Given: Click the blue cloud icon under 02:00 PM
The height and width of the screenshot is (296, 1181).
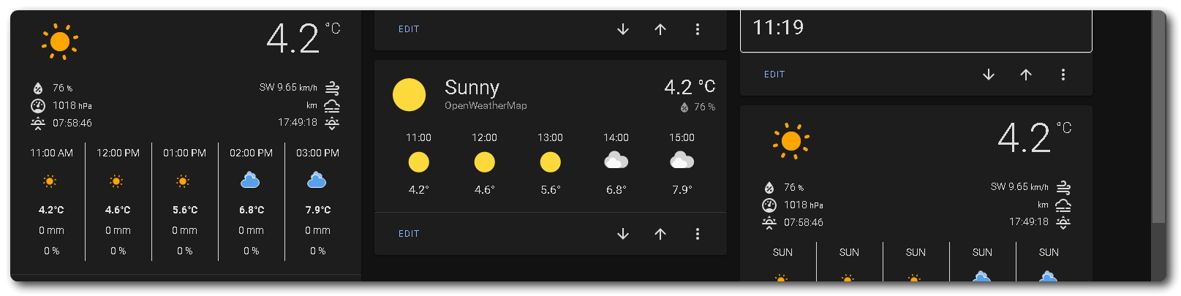Looking at the screenshot, I should (251, 180).
